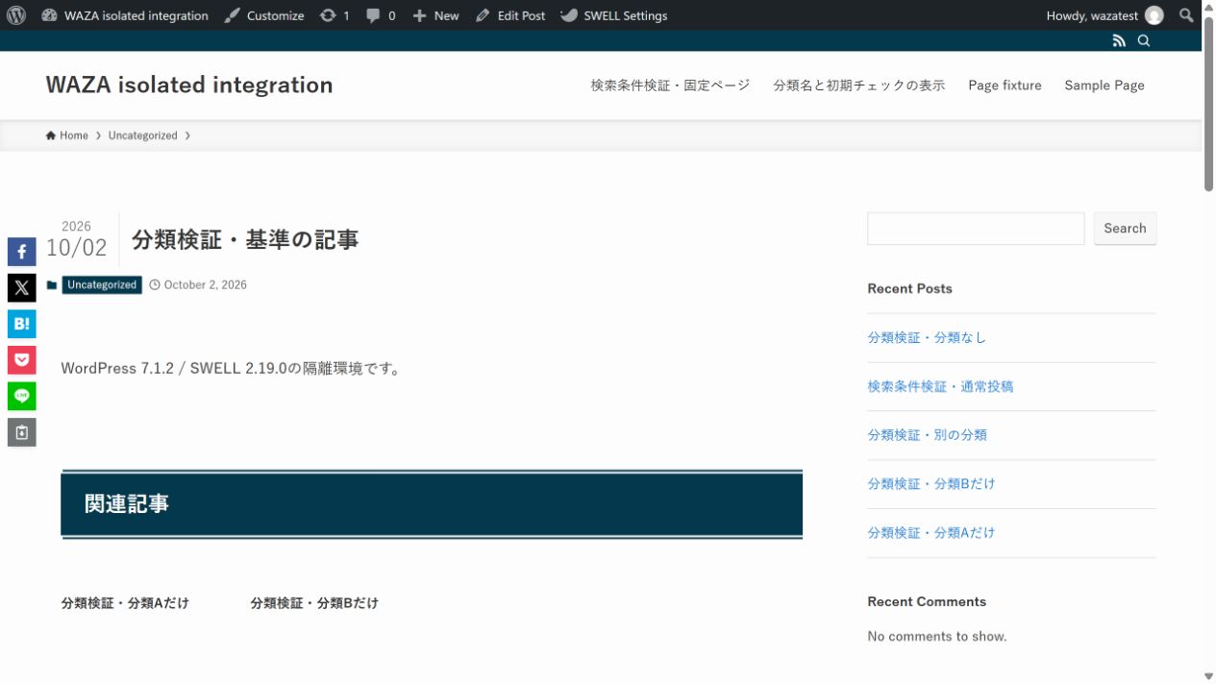Save the post to Pocket
Viewport: 1216px width, 684px height.
22,360
